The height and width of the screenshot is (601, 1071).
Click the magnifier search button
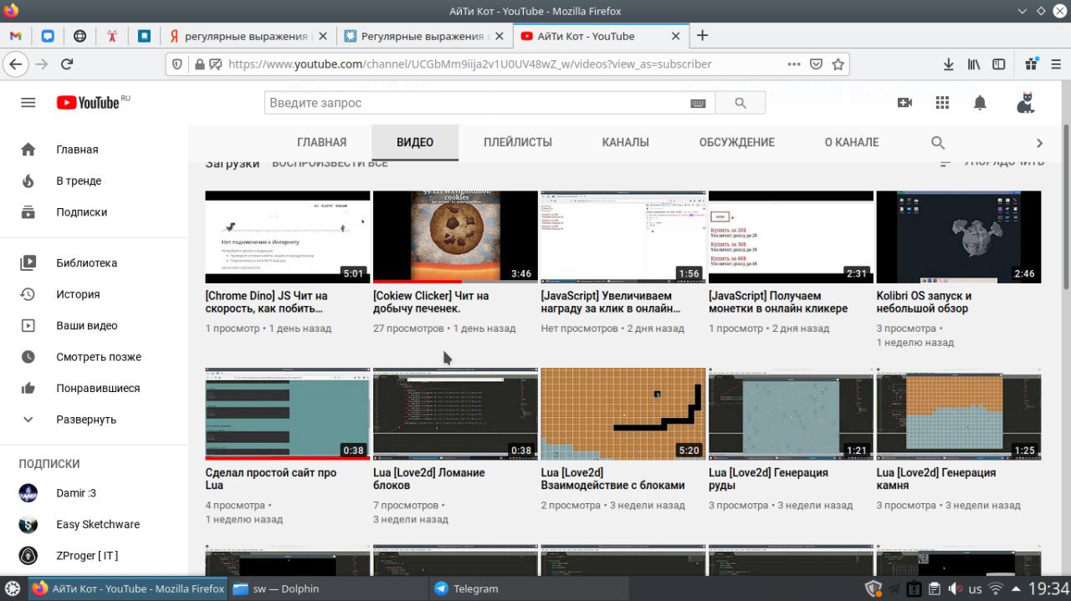click(x=740, y=103)
